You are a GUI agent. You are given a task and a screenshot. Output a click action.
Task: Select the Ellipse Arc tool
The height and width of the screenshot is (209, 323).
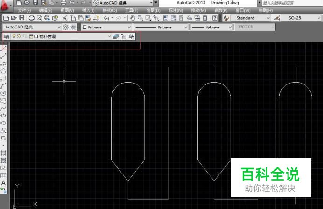tap(4, 123)
